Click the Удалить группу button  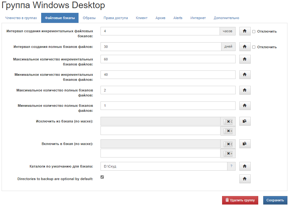coord(240,200)
